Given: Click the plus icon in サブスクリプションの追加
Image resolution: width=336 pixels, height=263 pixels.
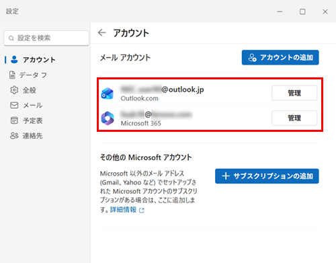Looking at the screenshot, I should (x=226, y=176).
